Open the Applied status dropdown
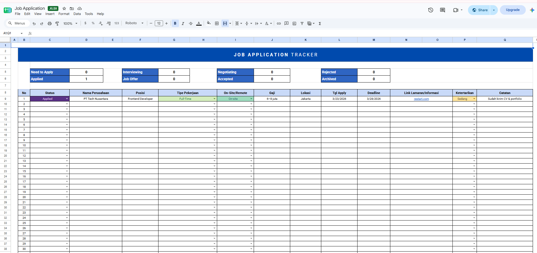This screenshot has height=253, width=537. [x=67, y=99]
